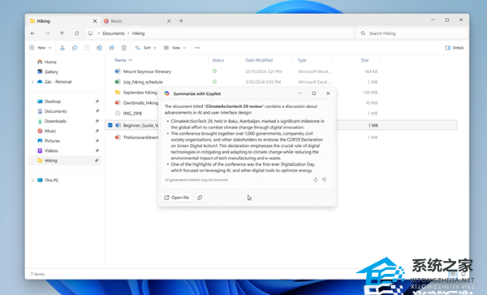Screen dimensions: 487x295
Task: Switch to the Music tab
Action: click(x=134, y=21)
